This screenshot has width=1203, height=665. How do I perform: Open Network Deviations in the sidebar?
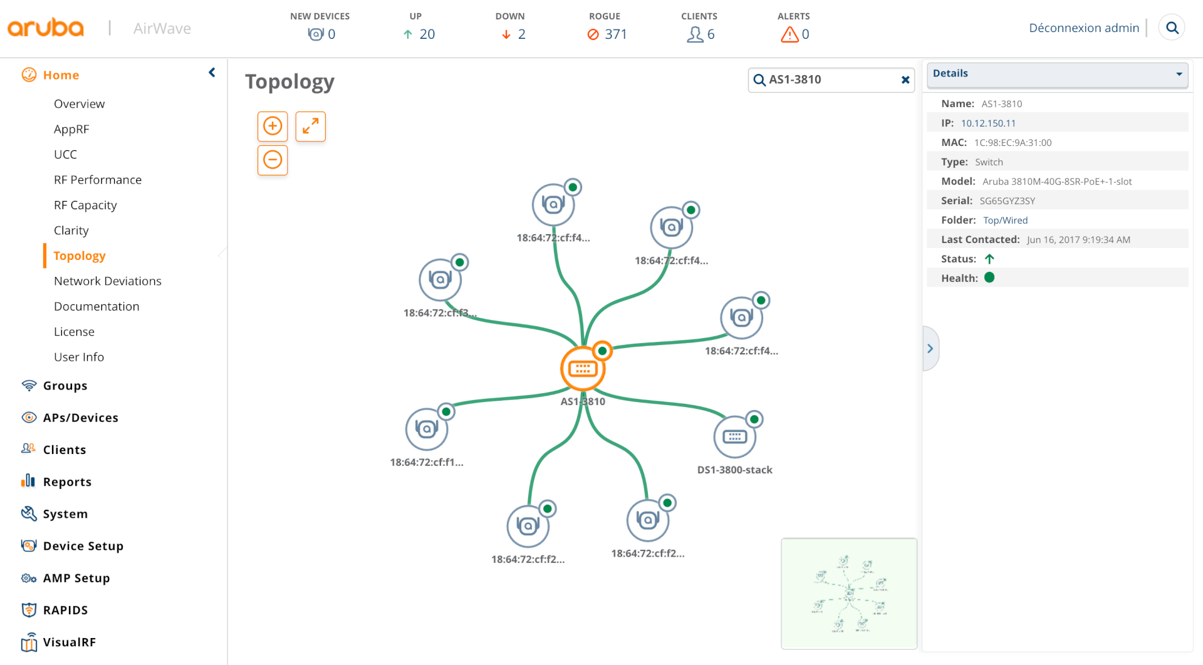[x=108, y=281]
